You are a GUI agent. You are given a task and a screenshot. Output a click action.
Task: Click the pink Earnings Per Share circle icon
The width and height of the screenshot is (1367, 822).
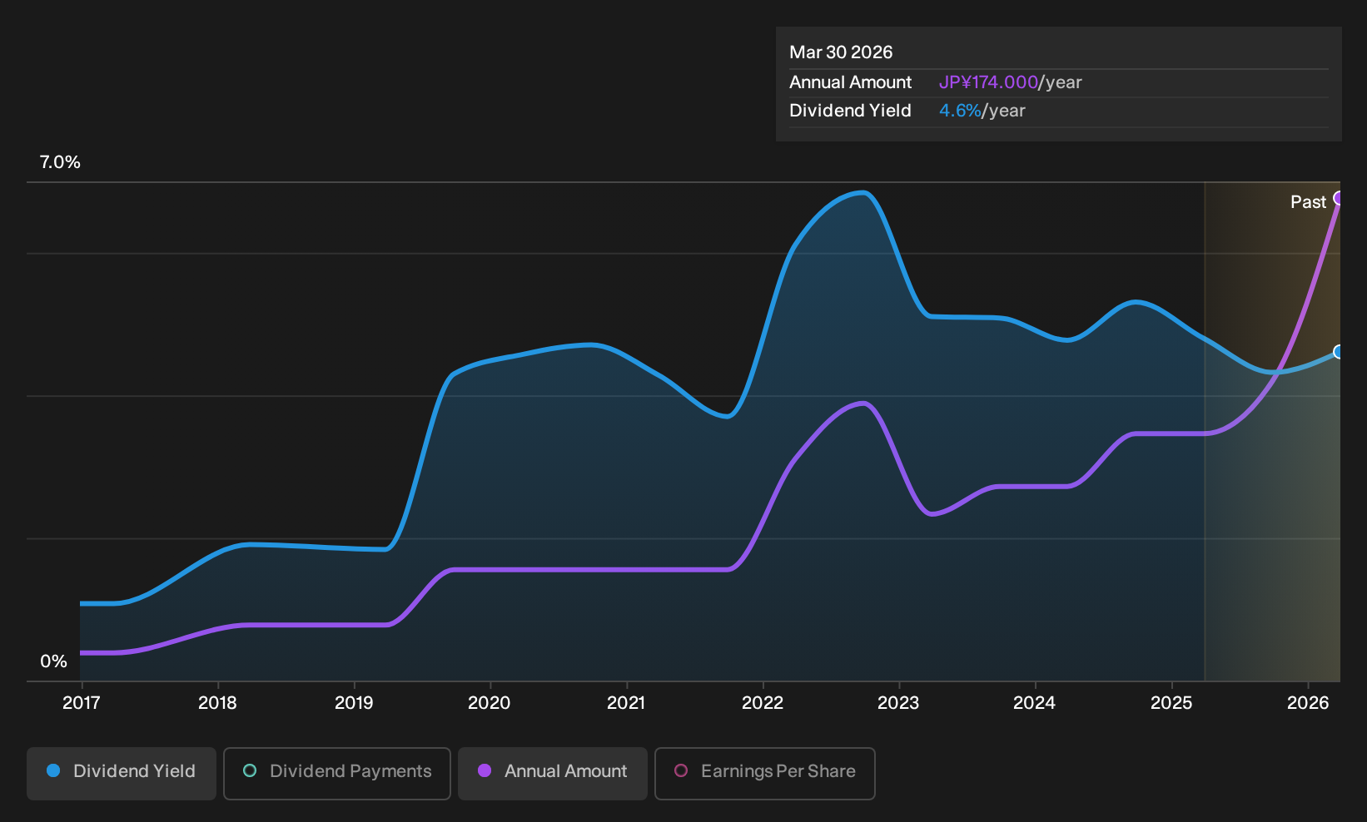(x=681, y=770)
